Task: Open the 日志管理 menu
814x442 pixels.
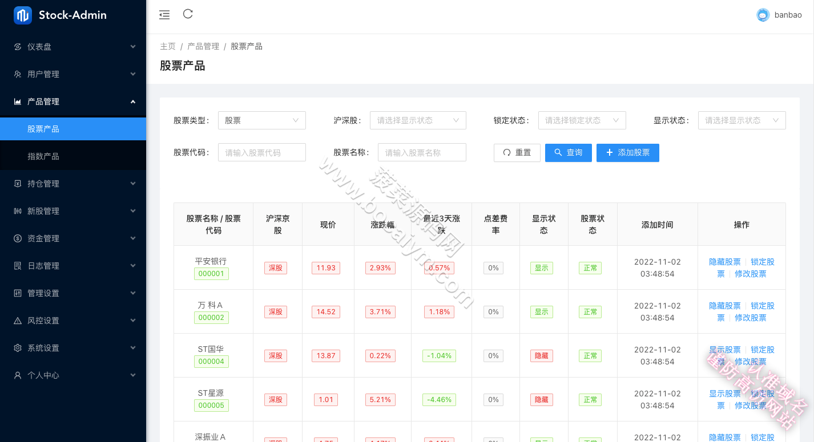Action: pyautogui.click(x=73, y=266)
